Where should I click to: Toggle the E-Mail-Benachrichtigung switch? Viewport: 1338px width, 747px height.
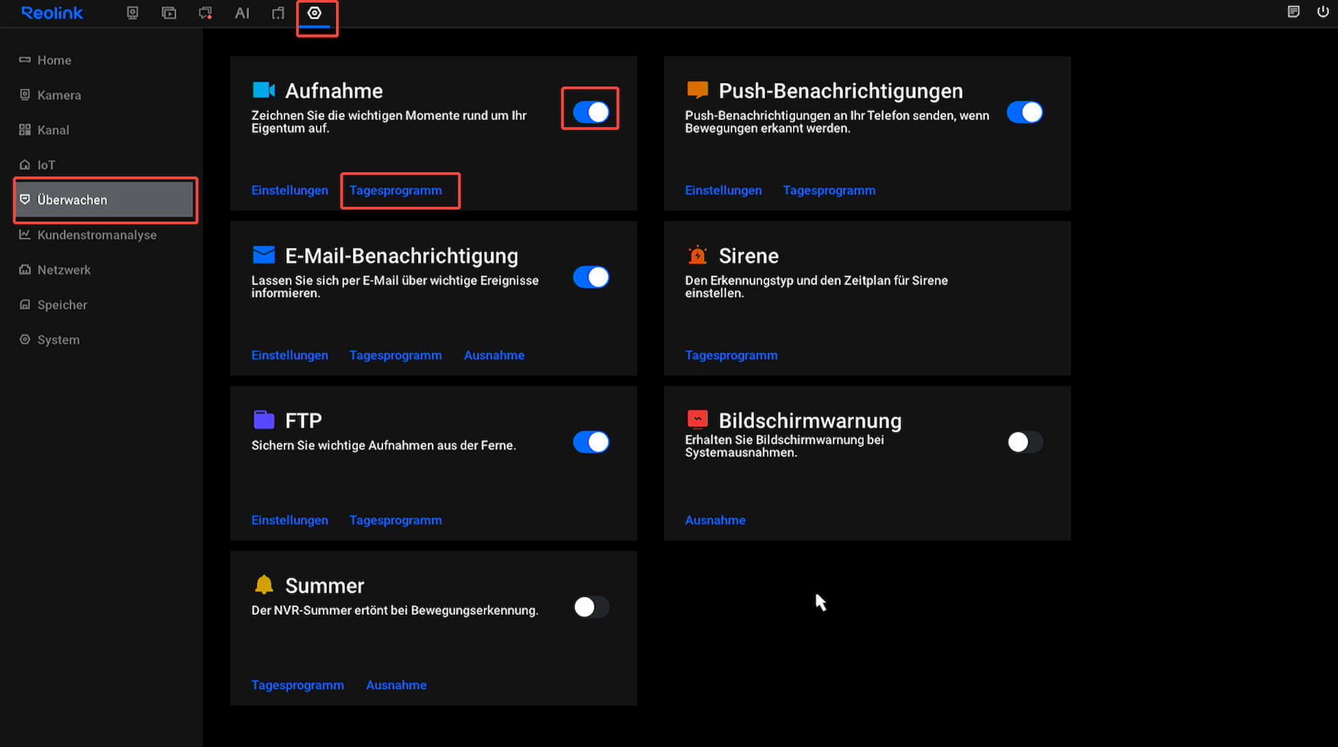point(591,277)
